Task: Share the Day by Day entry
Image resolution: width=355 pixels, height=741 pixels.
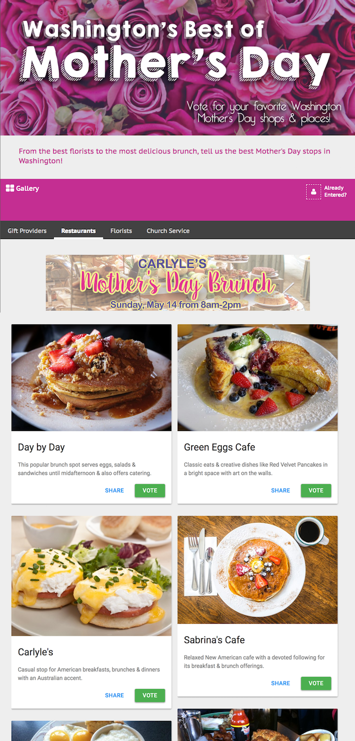Action: pos(115,490)
